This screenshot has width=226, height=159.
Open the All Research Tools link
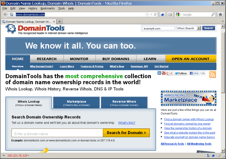[172, 144]
